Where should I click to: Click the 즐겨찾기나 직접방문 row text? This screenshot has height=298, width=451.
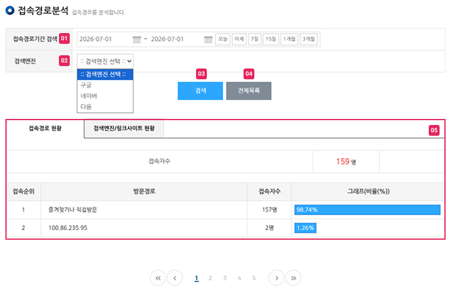tap(73, 210)
